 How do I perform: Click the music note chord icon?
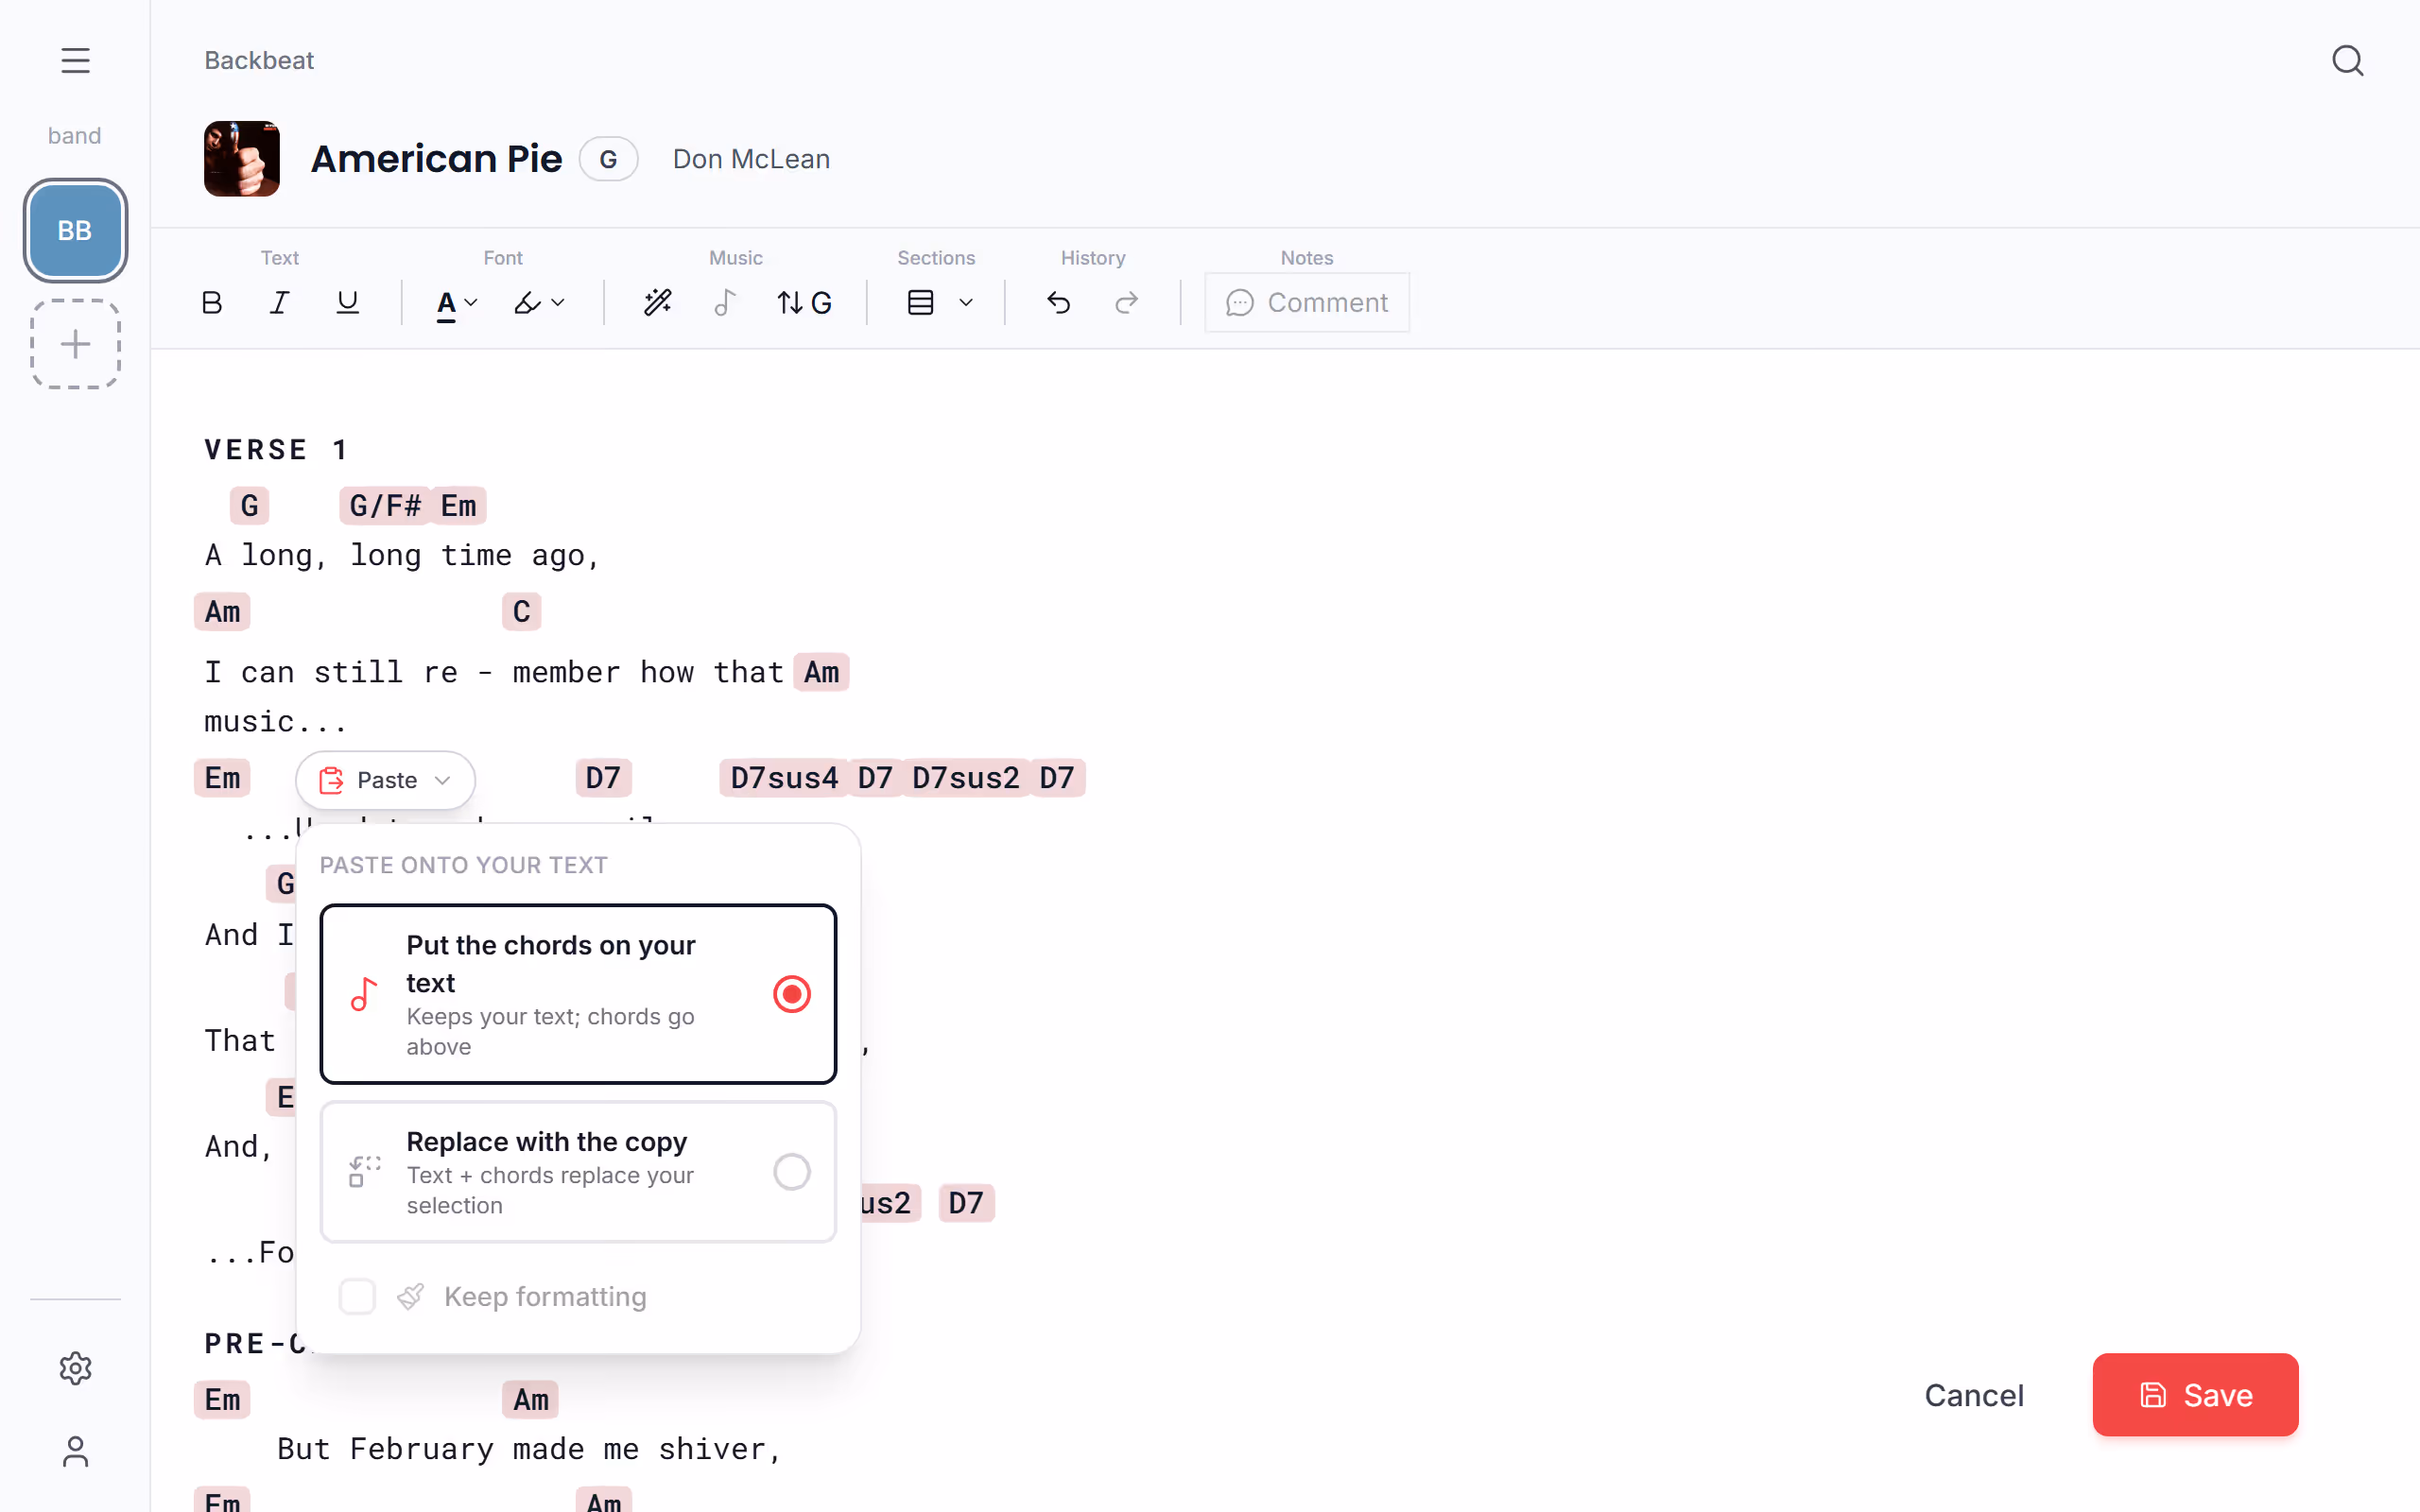(725, 303)
